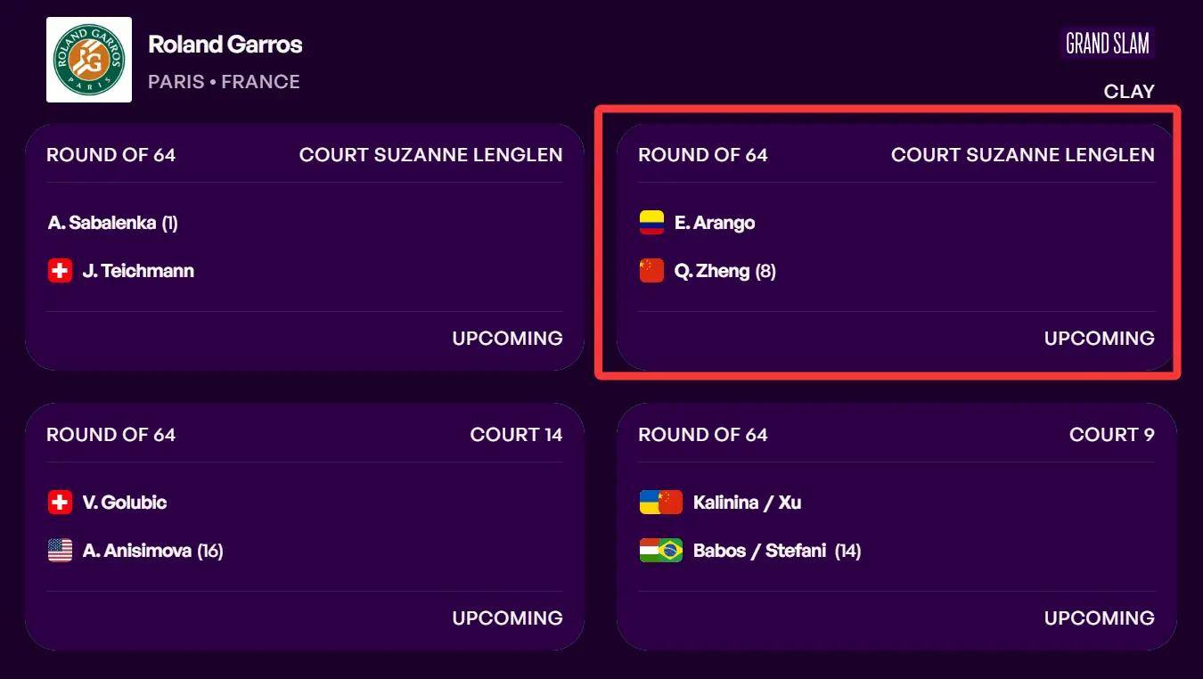This screenshot has width=1203, height=679.
Task: Select the Kalinina / Xu doubles team
Action: (x=748, y=503)
